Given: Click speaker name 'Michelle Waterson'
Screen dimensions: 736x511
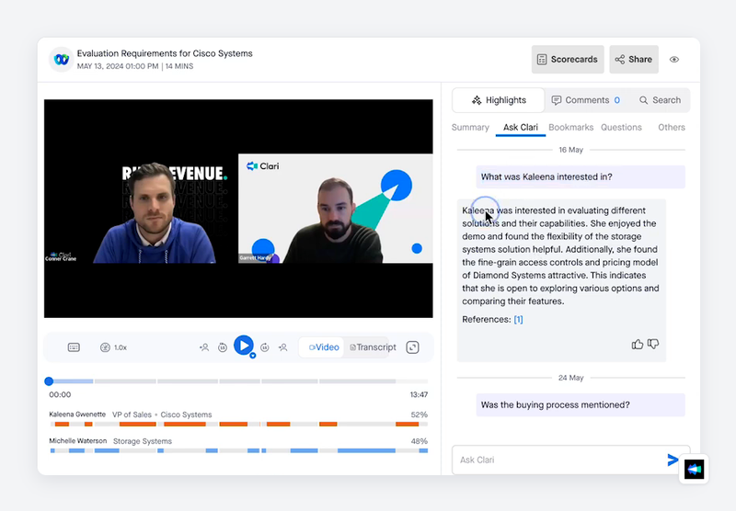Looking at the screenshot, I should [78, 441].
